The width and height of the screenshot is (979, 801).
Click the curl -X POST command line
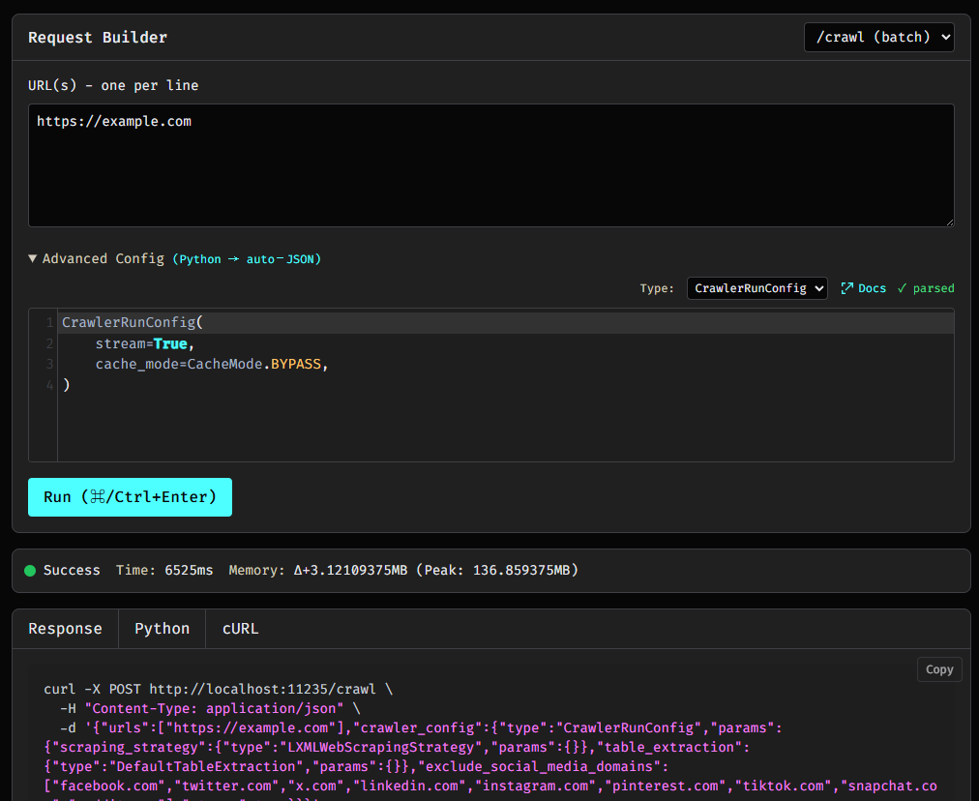click(x=219, y=690)
